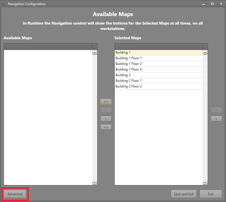The width and height of the screenshot is (226, 202).
Task: Click the Selected Maps column header
Action: (x=158, y=47)
